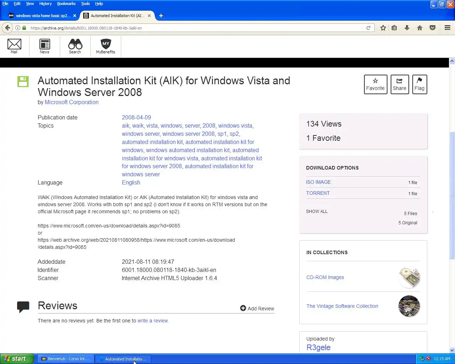Open the hamburger browser menu
Image resolution: width=455 pixels, height=364 pixels.
(448, 28)
